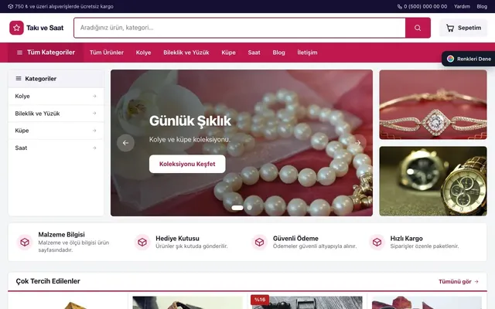The height and width of the screenshot is (309, 495).
Task: Click the Çok Tercih Edilenler heading
Action: point(48,281)
